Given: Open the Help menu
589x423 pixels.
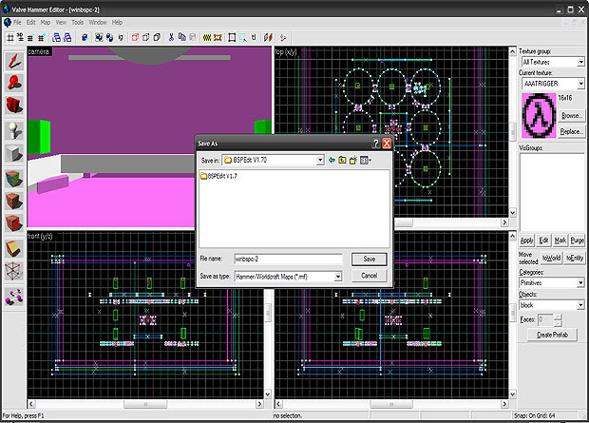Looking at the screenshot, I should pyautogui.click(x=117, y=23).
